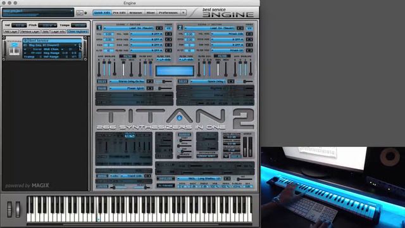Click the modulation wheel left of keyboard
Screen dimensions: 405x228
point(18,209)
